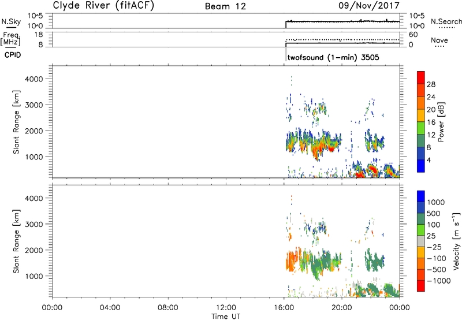
Task: Click 'Slant Range [km]' label of power panel
Action: 16,122
